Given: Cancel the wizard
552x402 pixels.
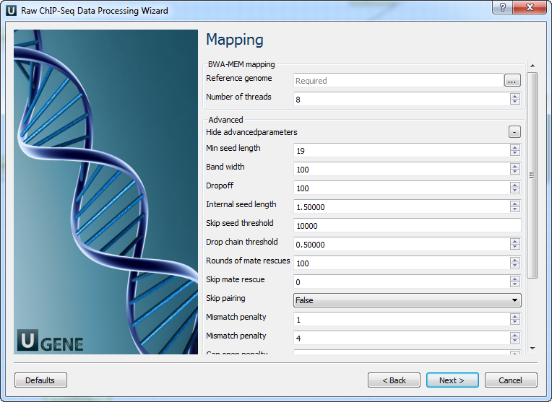Looking at the screenshot, I should (511, 380).
